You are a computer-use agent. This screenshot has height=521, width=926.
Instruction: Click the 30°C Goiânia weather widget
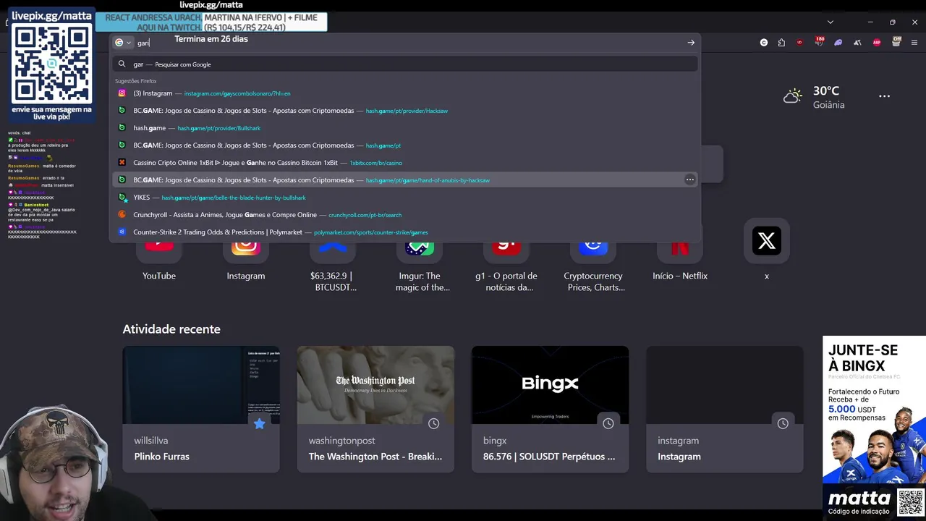tap(814, 97)
